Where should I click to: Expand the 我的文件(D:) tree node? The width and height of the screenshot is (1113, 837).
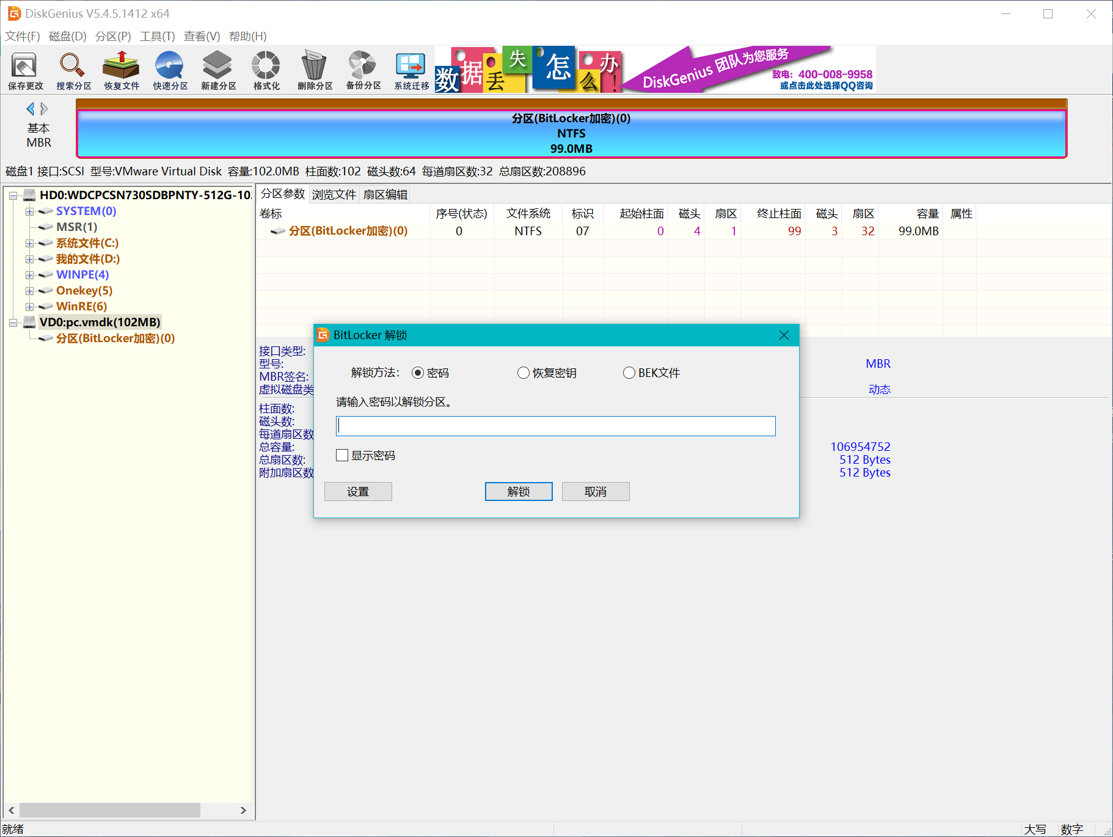tap(29, 259)
